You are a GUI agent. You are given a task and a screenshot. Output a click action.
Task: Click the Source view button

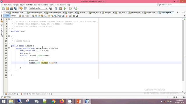[7, 16]
